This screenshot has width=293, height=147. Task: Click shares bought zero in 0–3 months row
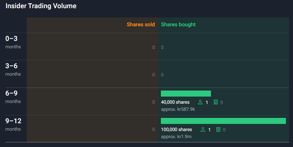pyautogui.click(x=162, y=48)
